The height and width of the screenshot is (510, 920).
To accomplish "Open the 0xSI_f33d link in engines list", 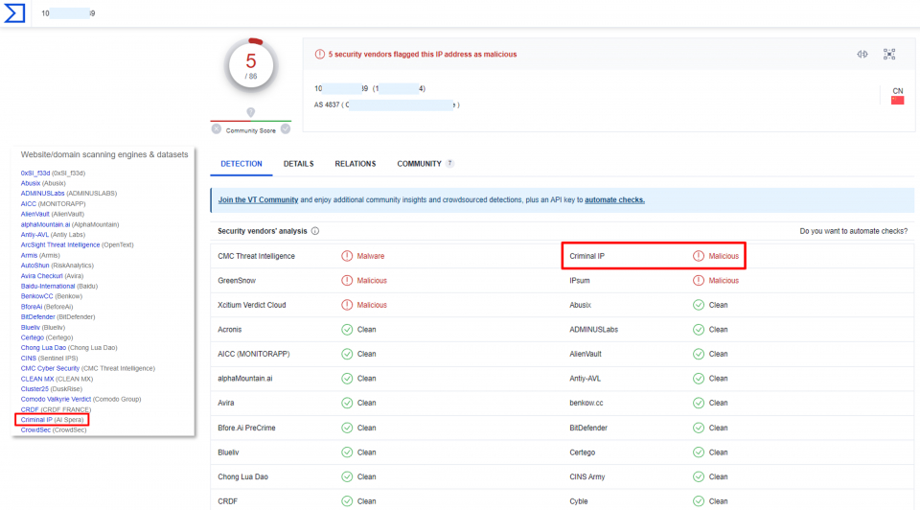I will pyautogui.click(x=35, y=174).
